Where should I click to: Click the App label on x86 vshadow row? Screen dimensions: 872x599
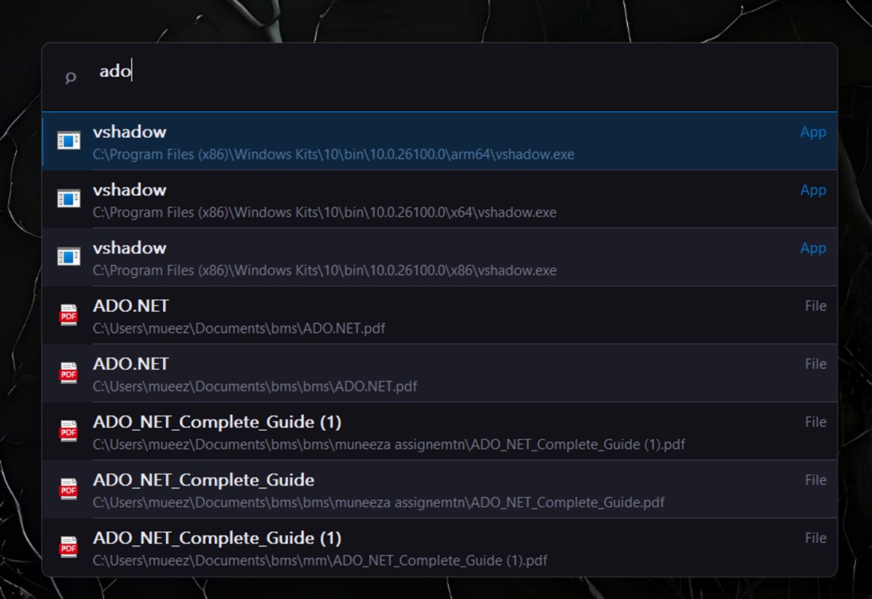[x=813, y=248]
